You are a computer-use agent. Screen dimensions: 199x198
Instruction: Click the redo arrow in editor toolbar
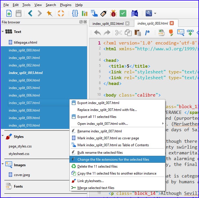(107, 33)
